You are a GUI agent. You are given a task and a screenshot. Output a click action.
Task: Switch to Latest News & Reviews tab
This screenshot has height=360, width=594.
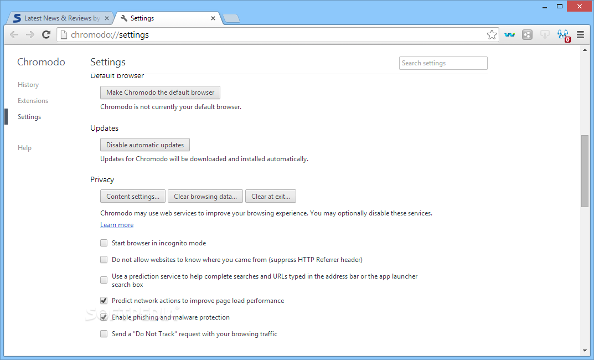[x=60, y=18]
